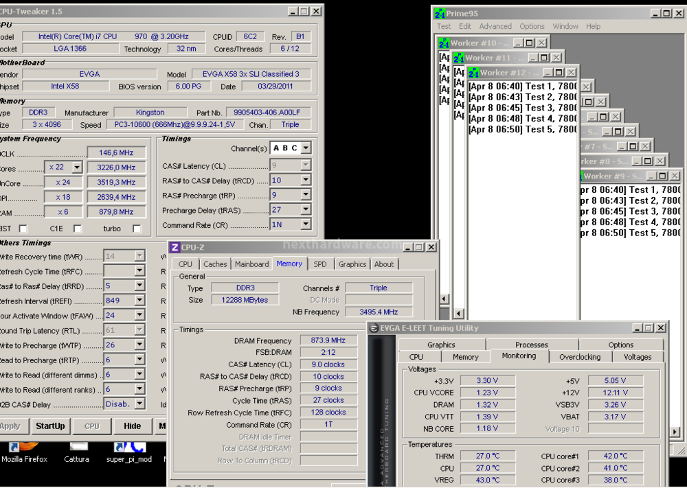Click the Prime95 right scroll arrow
Screen dimensions: 687x488
pyautogui.click(x=675, y=432)
